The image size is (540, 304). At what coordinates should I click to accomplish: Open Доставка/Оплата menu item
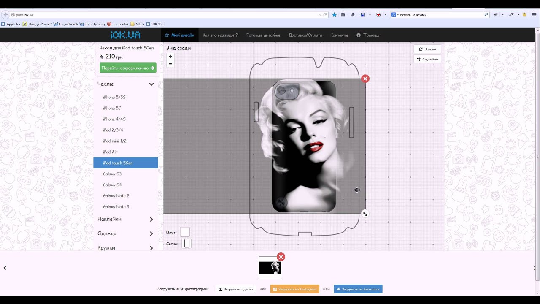pos(305,35)
